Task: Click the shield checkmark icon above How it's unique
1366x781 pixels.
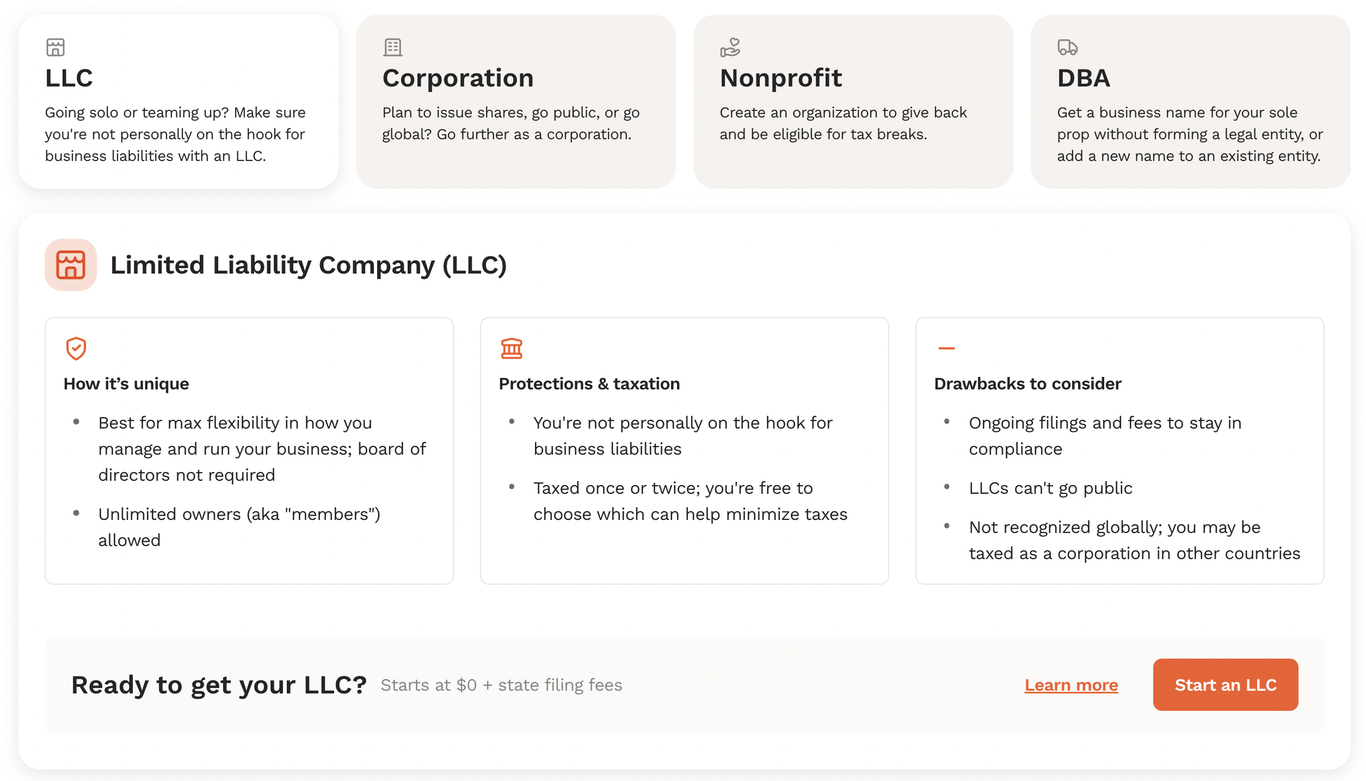Action: tap(76, 349)
